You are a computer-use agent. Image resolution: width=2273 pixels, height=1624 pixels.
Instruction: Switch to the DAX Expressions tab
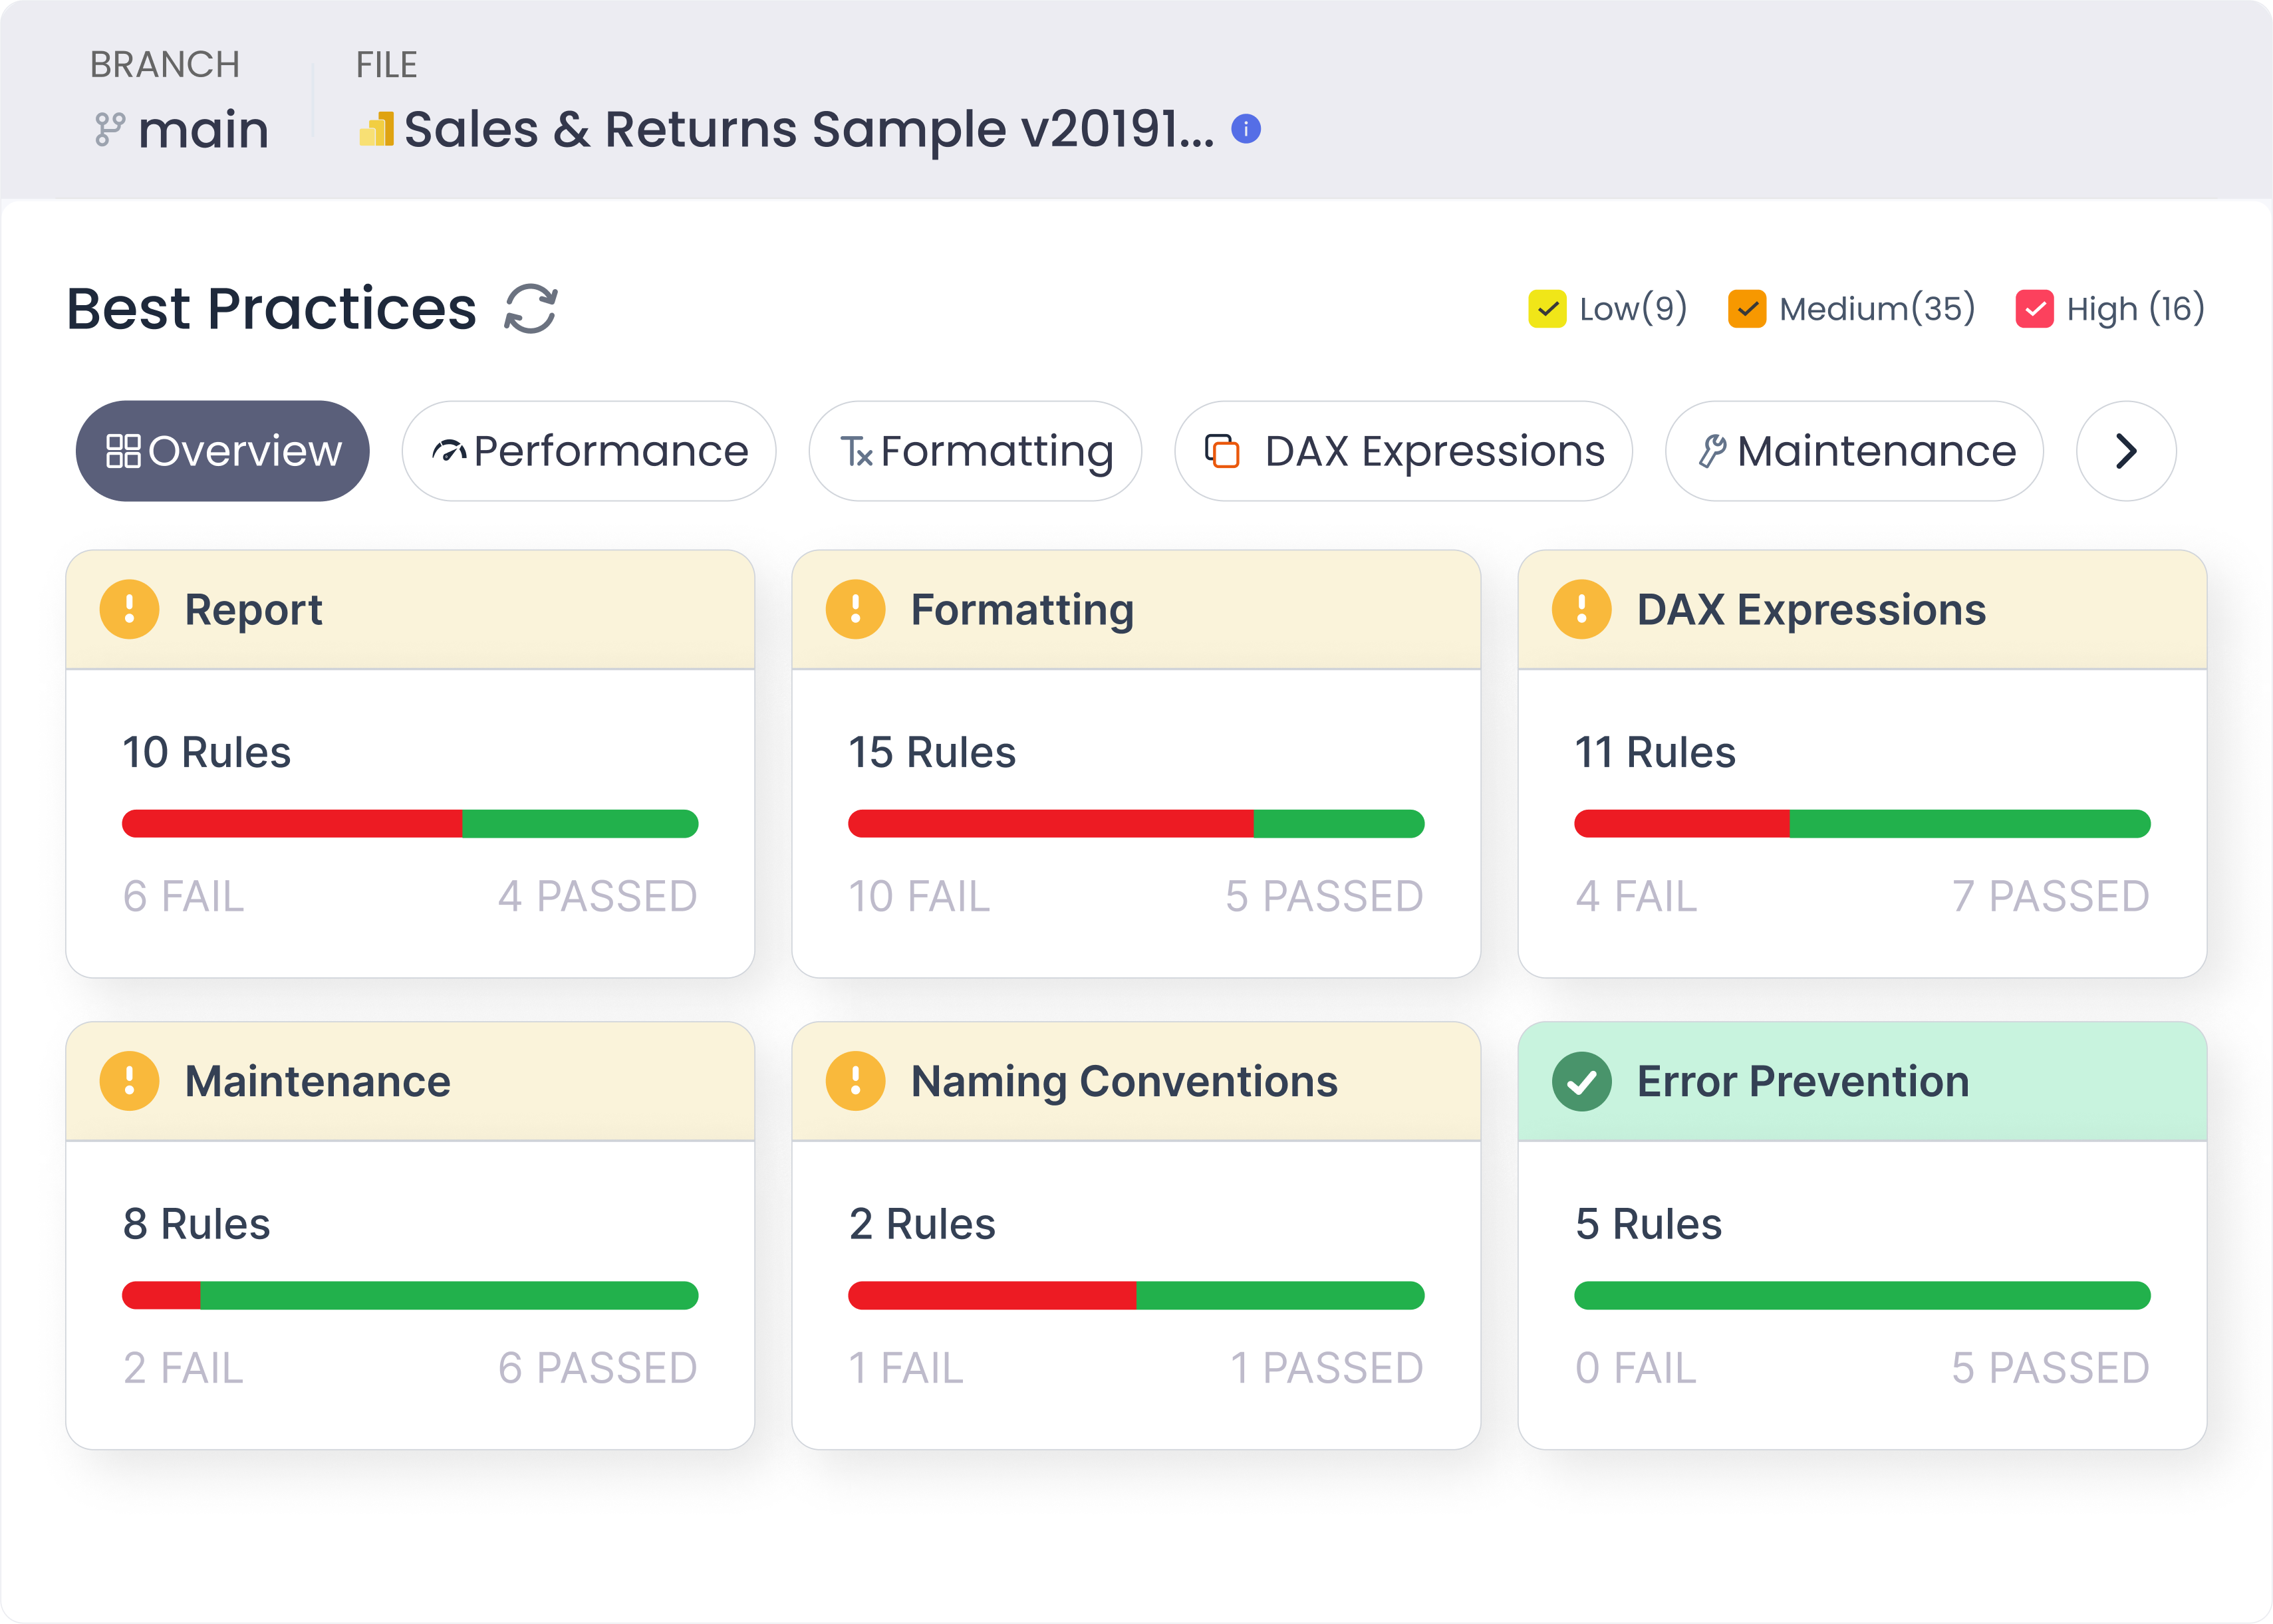point(1403,451)
